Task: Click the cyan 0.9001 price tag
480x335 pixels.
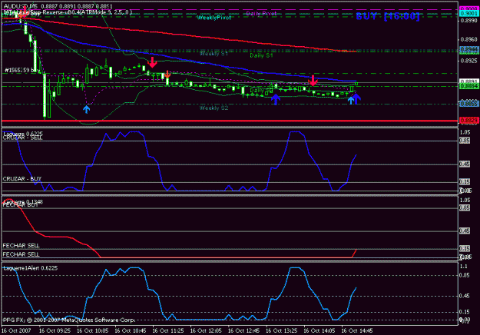Action: (x=468, y=14)
